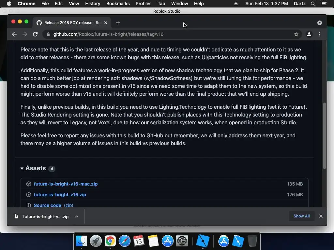Click the eject icon in menu bar
The height and width of the screenshot is (250, 334).
tap(236, 4)
